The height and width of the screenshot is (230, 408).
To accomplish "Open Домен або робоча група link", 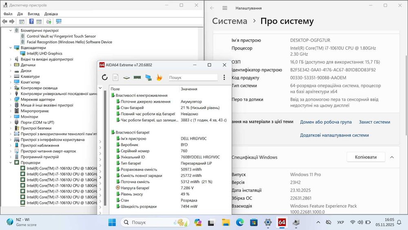I will tap(326, 122).
